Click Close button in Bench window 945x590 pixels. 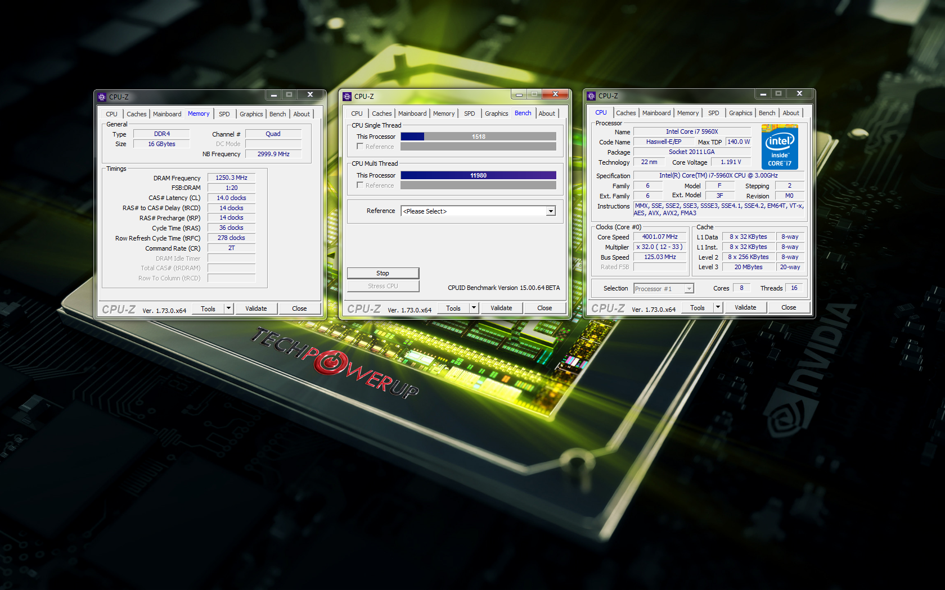click(544, 308)
